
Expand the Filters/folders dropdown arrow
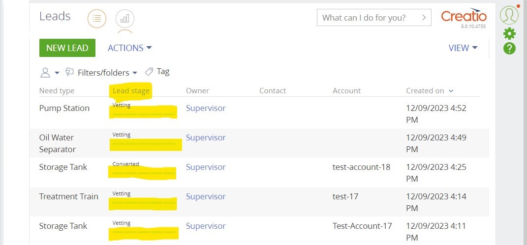coord(135,73)
